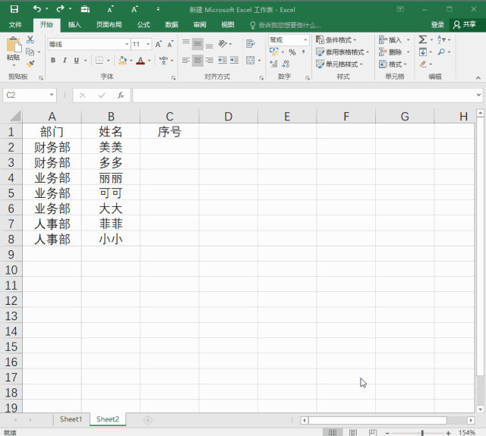Clear cell contents with the eraser icon
This screenshot has width=486, height=436.
coord(423,64)
